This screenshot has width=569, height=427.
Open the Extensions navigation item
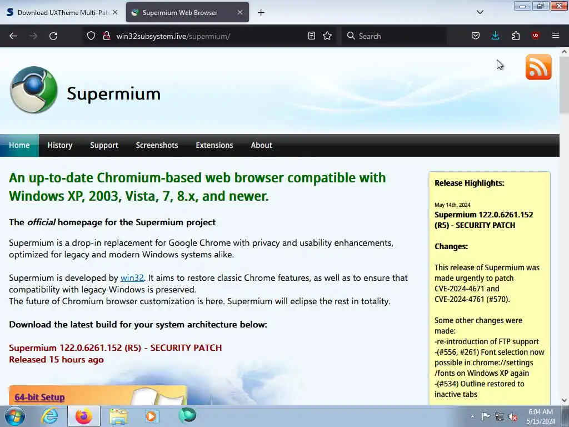[214, 145]
